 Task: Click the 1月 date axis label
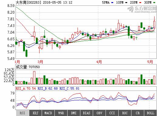[17, 62]
